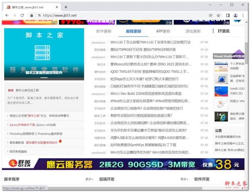Open 企业微信怎么加快捷回复 article
250x192 pixels.
[150, 123]
